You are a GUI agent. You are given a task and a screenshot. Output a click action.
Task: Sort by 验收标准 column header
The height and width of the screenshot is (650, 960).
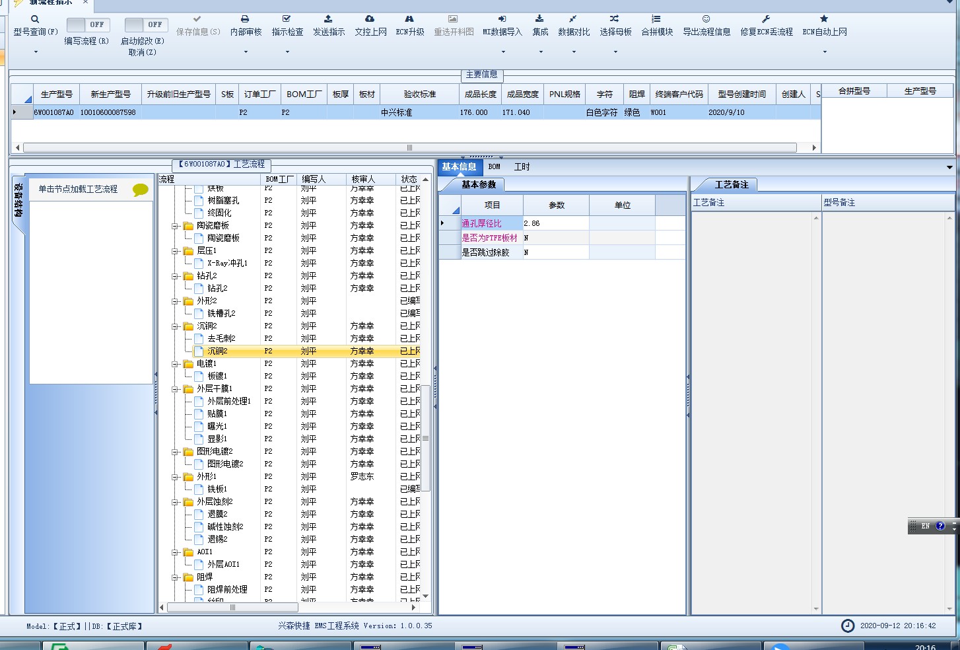point(420,94)
